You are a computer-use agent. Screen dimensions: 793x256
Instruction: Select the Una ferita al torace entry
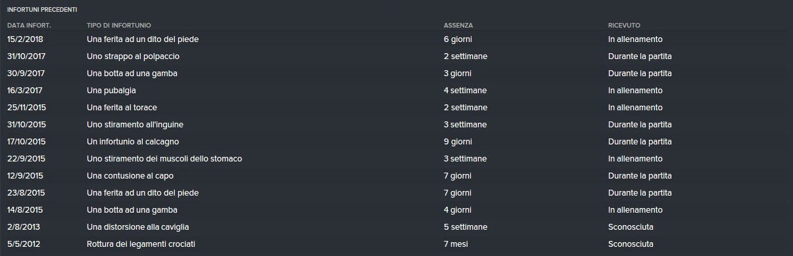click(x=396, y=108)
